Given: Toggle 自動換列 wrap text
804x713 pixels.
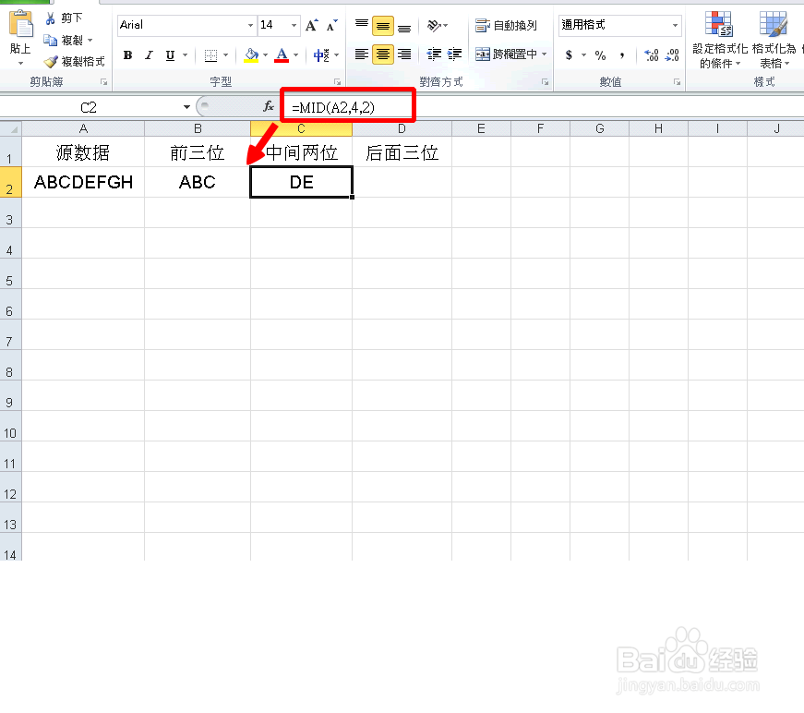Looking at the screenshot, I should [506, 25].
